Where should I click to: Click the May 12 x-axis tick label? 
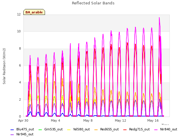pyautogui.click(x=120, y=120)
